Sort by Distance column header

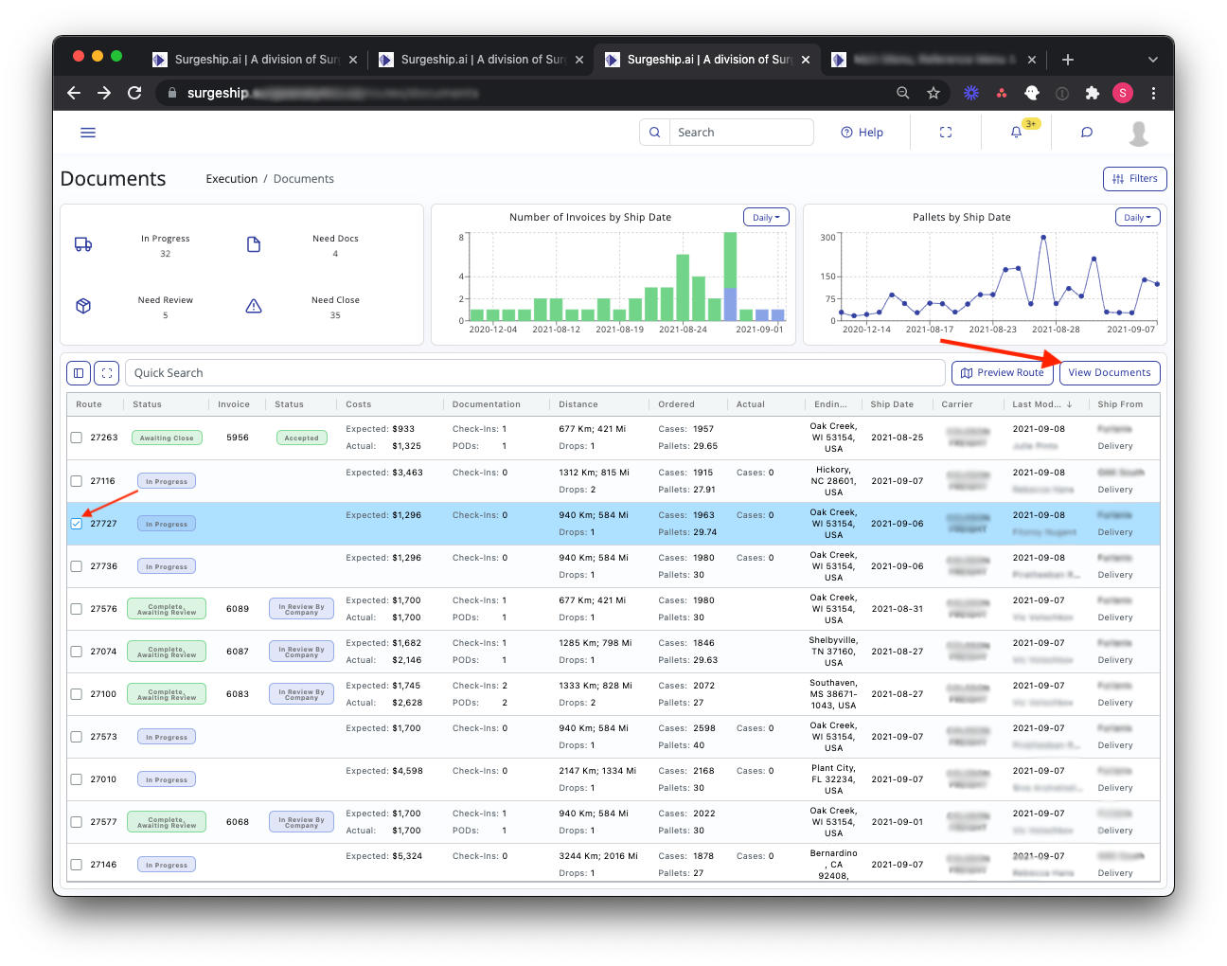578,404
